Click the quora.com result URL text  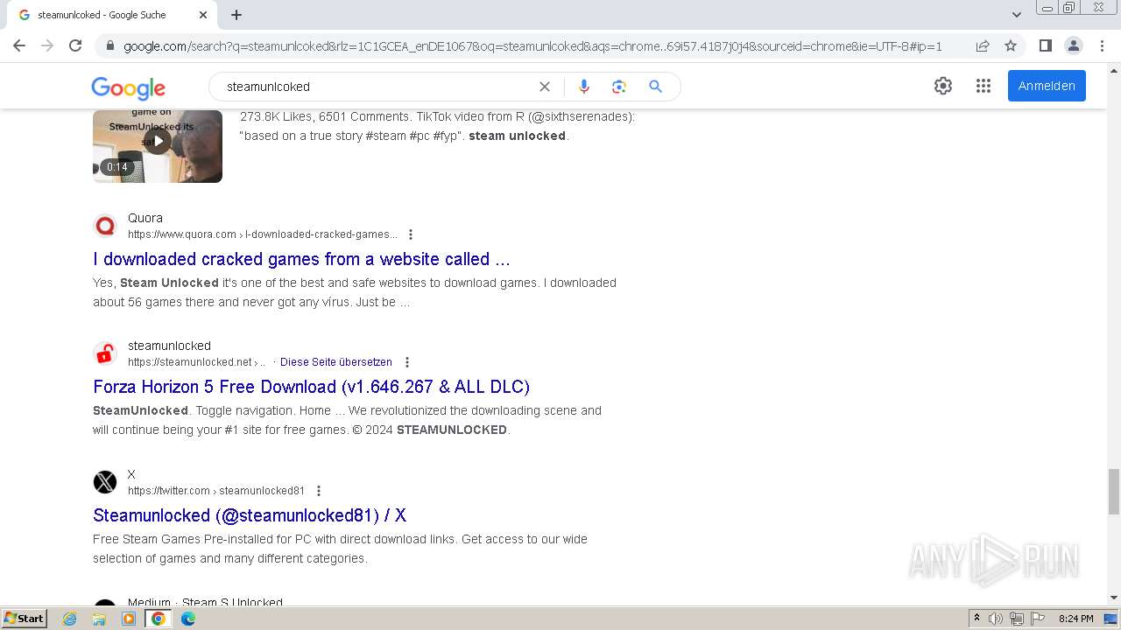click(x=262, y=234)
